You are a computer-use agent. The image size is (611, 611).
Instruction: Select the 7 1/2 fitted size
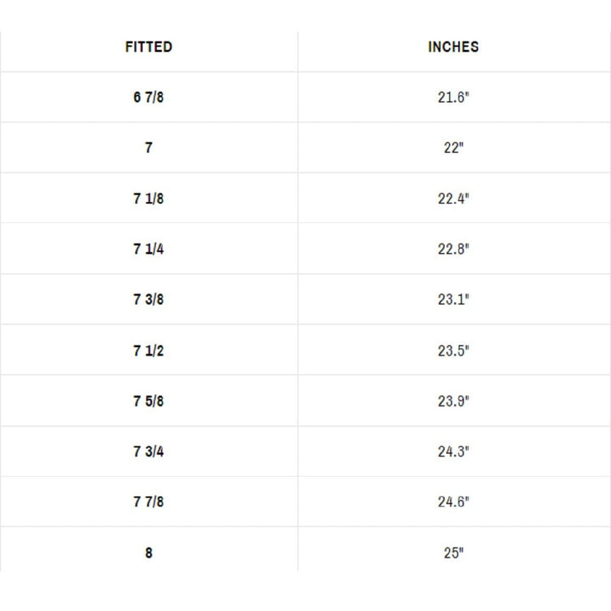coord(149,350)
